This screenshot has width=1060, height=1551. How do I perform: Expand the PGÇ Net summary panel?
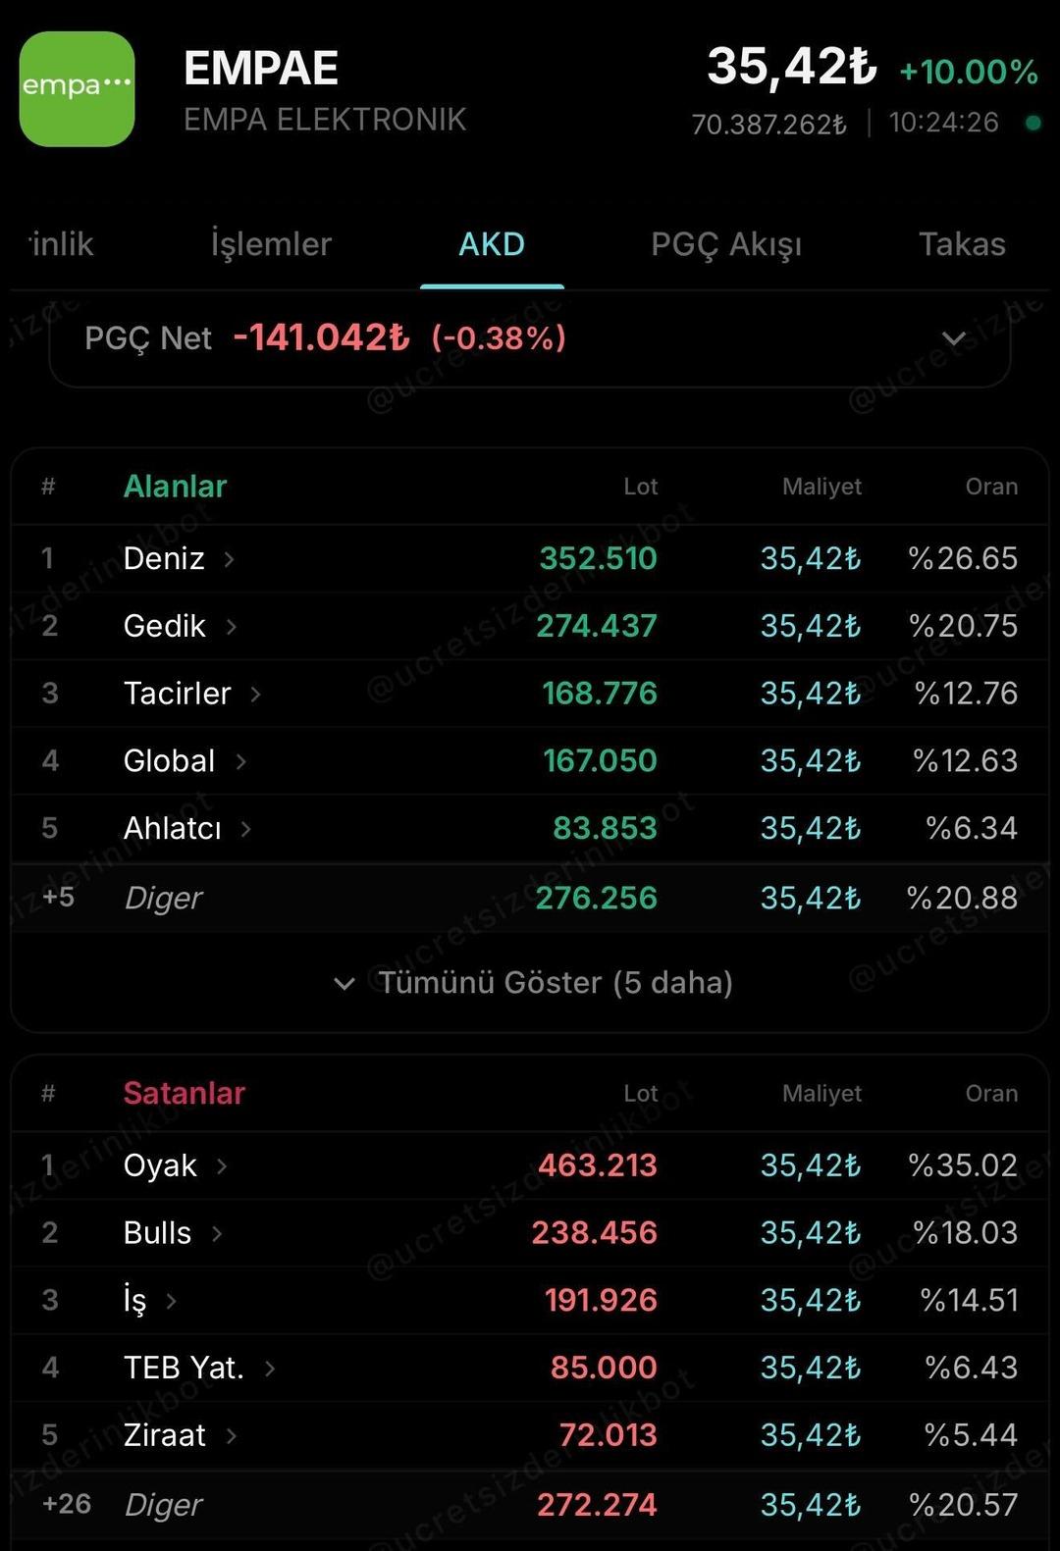[x=953, y=339]
